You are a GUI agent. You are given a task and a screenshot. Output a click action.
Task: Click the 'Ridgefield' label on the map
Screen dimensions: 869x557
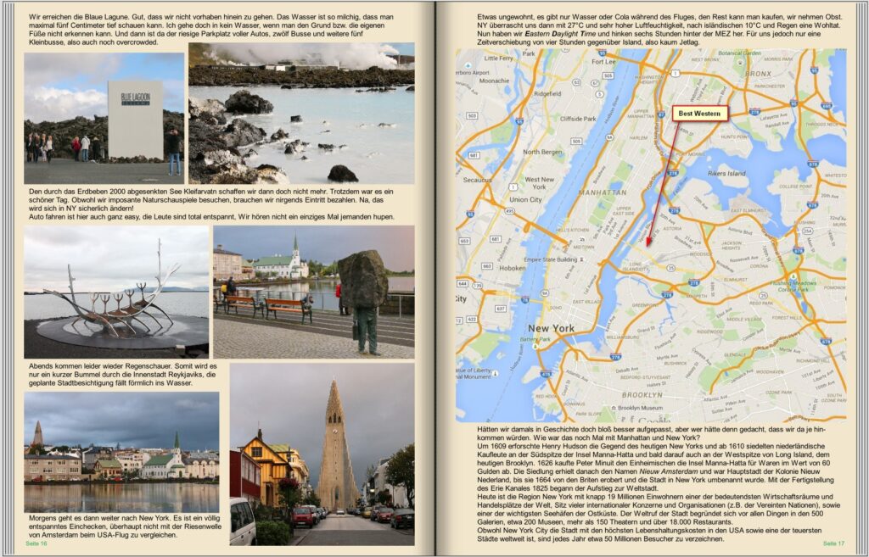click(547, 94)
